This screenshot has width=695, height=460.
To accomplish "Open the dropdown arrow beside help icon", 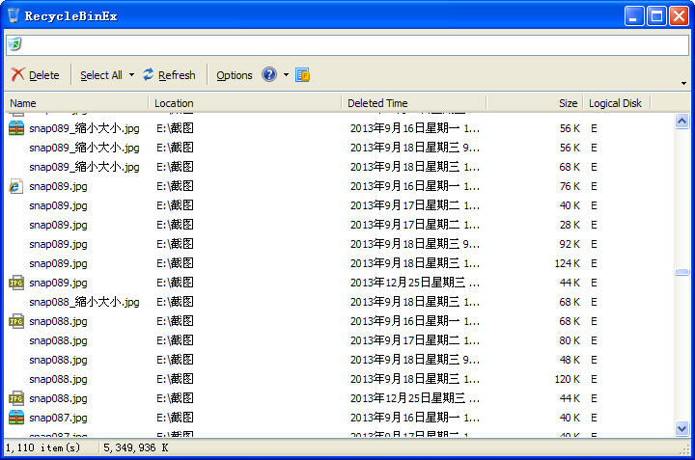I will (286, 75).
